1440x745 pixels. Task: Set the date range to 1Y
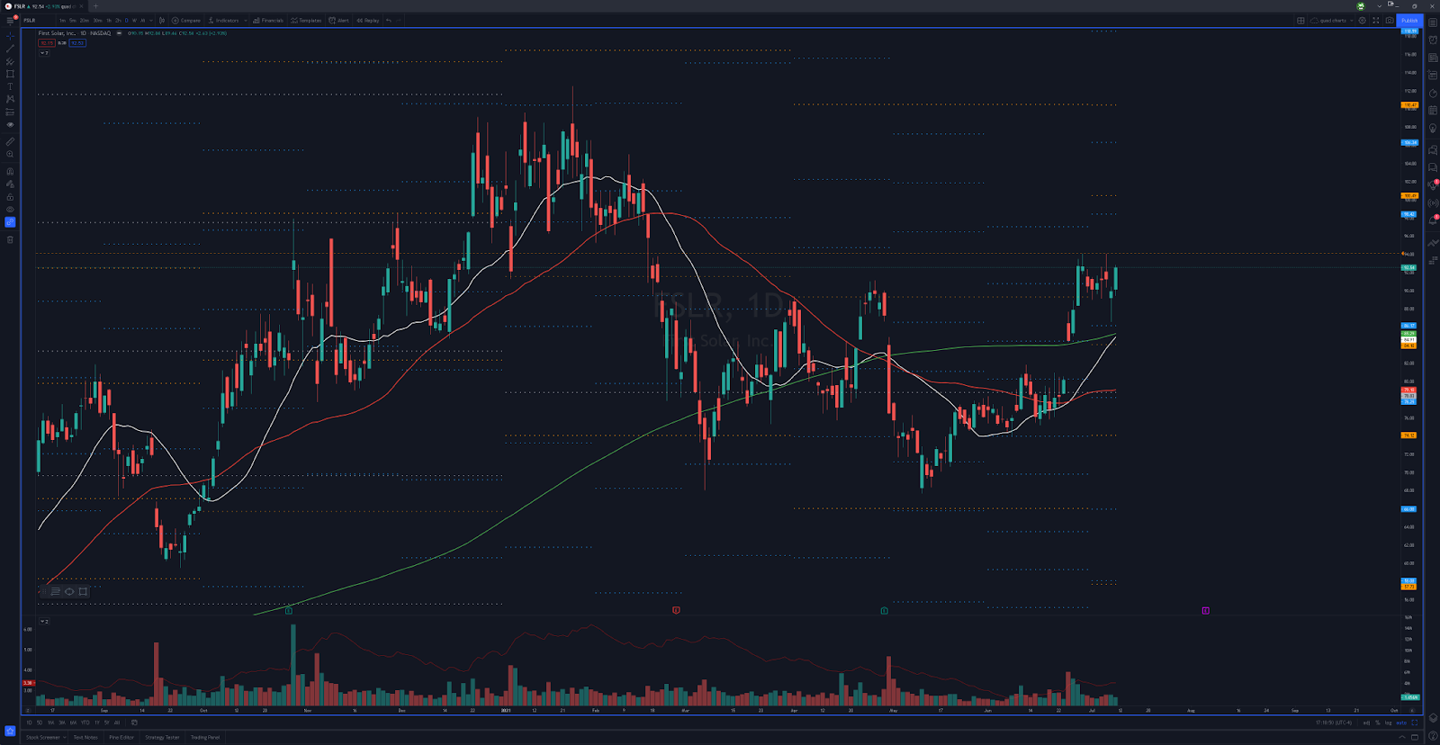tap(97, 723)
